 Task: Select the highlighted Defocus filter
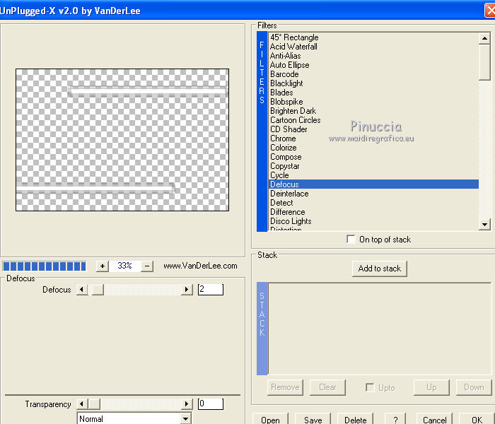374,184
